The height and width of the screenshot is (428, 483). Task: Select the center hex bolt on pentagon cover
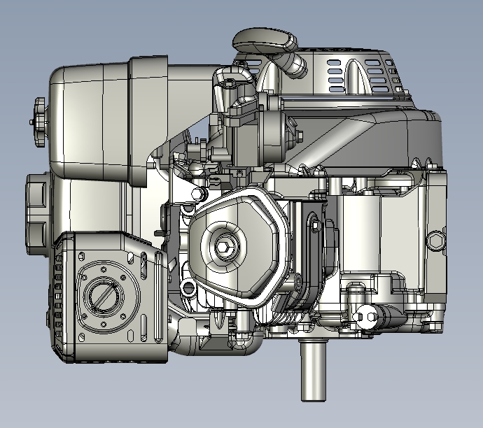pos(223,246)
